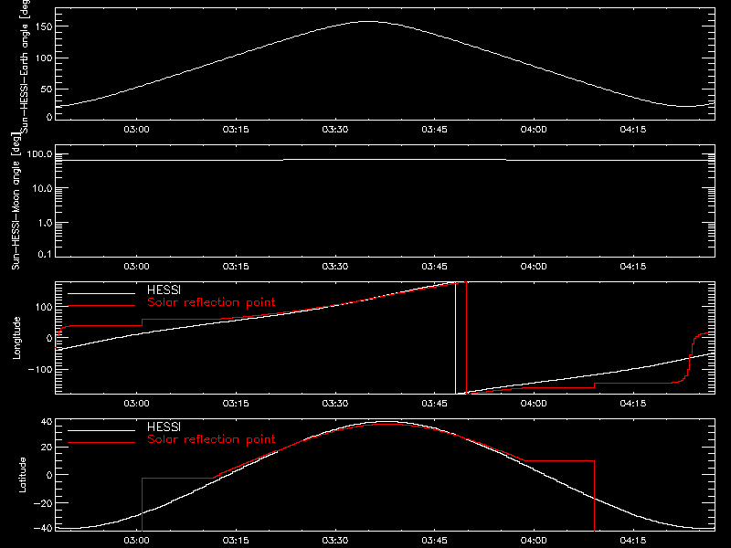Pick 03:00 label under the Longitude plot
The height and width of the screenshot is (548, 731).
coord(136,404)
